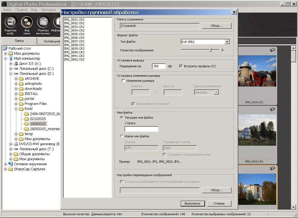Click the portal folder icon

click(x=21, y=99)
